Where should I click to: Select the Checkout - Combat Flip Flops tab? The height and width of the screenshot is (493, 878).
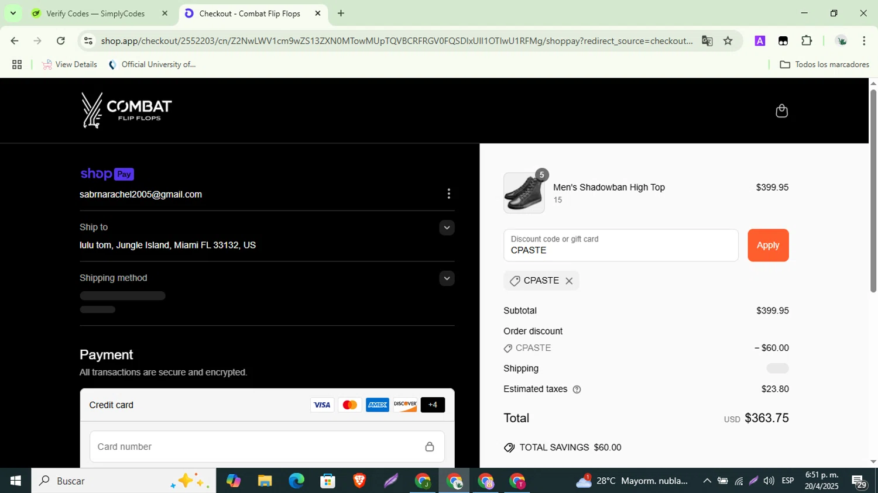250,13
